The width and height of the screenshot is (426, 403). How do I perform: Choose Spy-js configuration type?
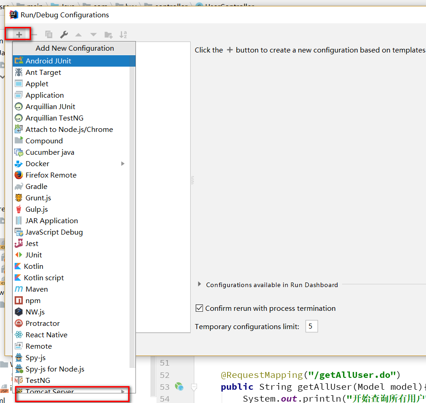coord(74,357)
